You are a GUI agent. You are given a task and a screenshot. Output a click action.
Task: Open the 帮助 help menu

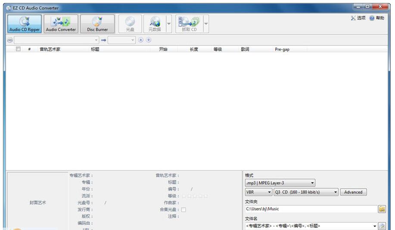click(x=376, y=18)
